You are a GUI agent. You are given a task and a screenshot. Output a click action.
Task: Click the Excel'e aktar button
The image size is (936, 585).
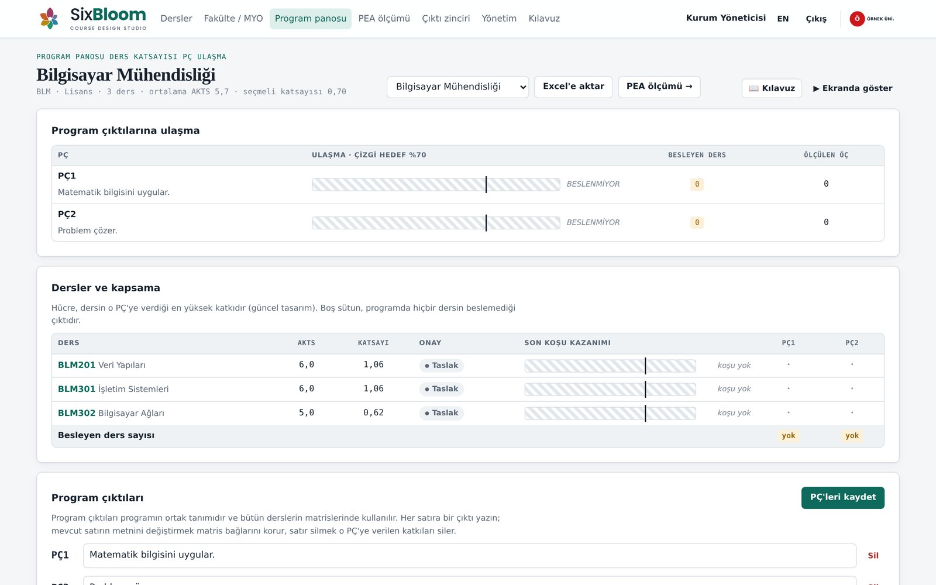(x=573, y=87)
